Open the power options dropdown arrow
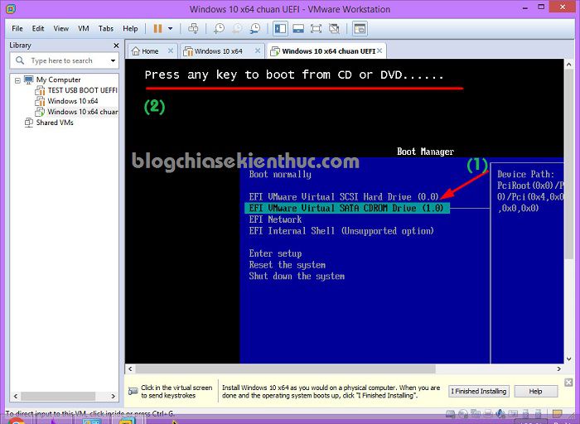 click(170, 28)
